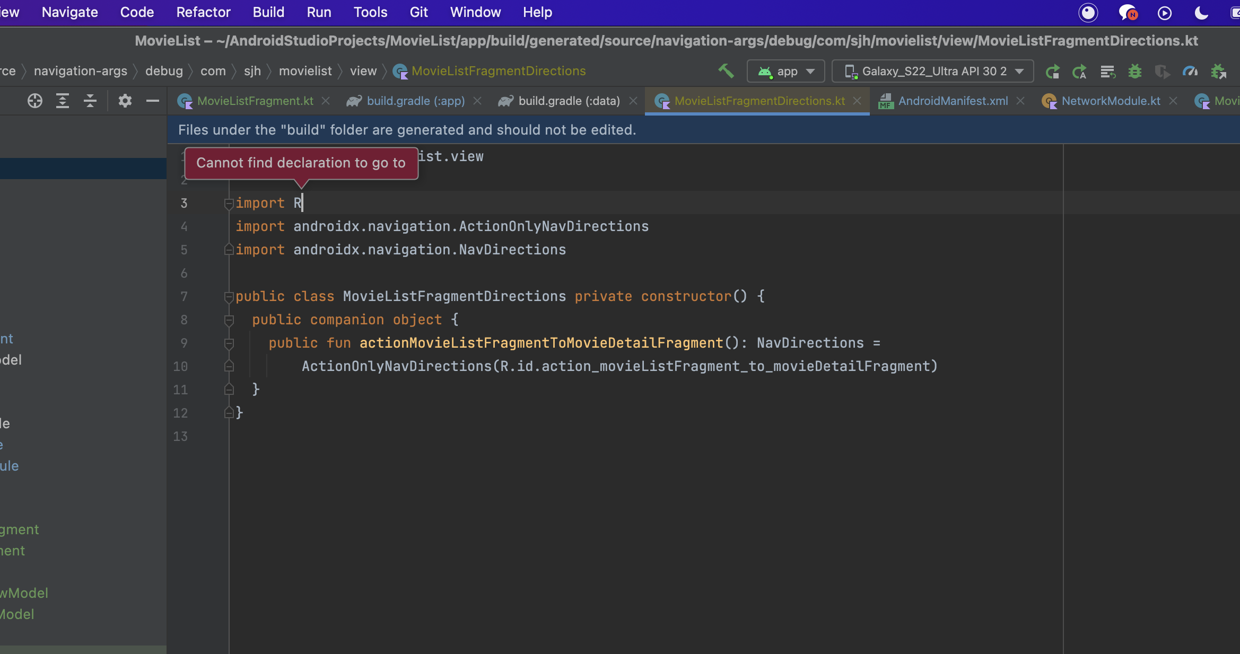Click the view breadcrumb
This screenshot has height=654, width=1240.
[x=363, y=71]
